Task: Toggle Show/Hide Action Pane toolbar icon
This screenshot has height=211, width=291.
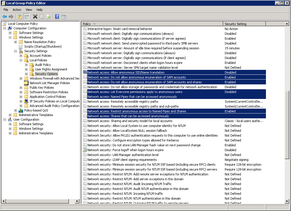Action: pyautogui.click(x=64, y=17)
